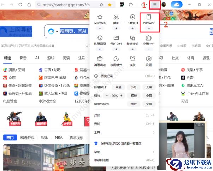Open 应用中心 app center puzzle icon
Image resolution: width=213 pixels, height=171 pixels.
point(149,38)
